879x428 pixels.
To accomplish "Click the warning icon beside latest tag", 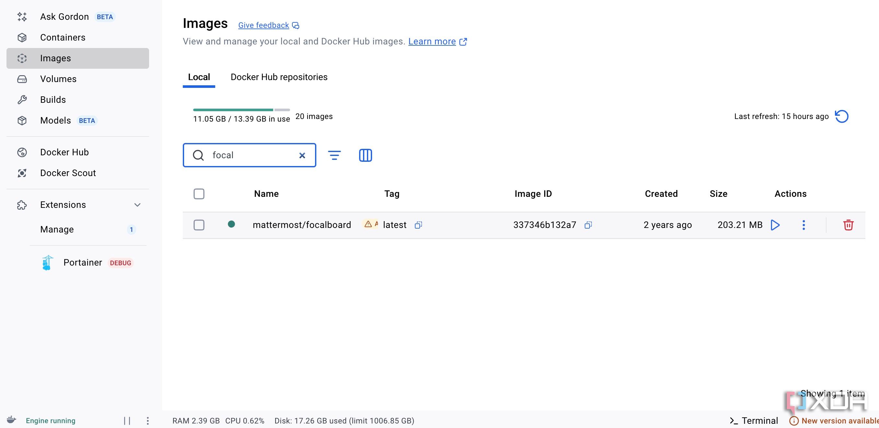I will [x=368, y=224].
